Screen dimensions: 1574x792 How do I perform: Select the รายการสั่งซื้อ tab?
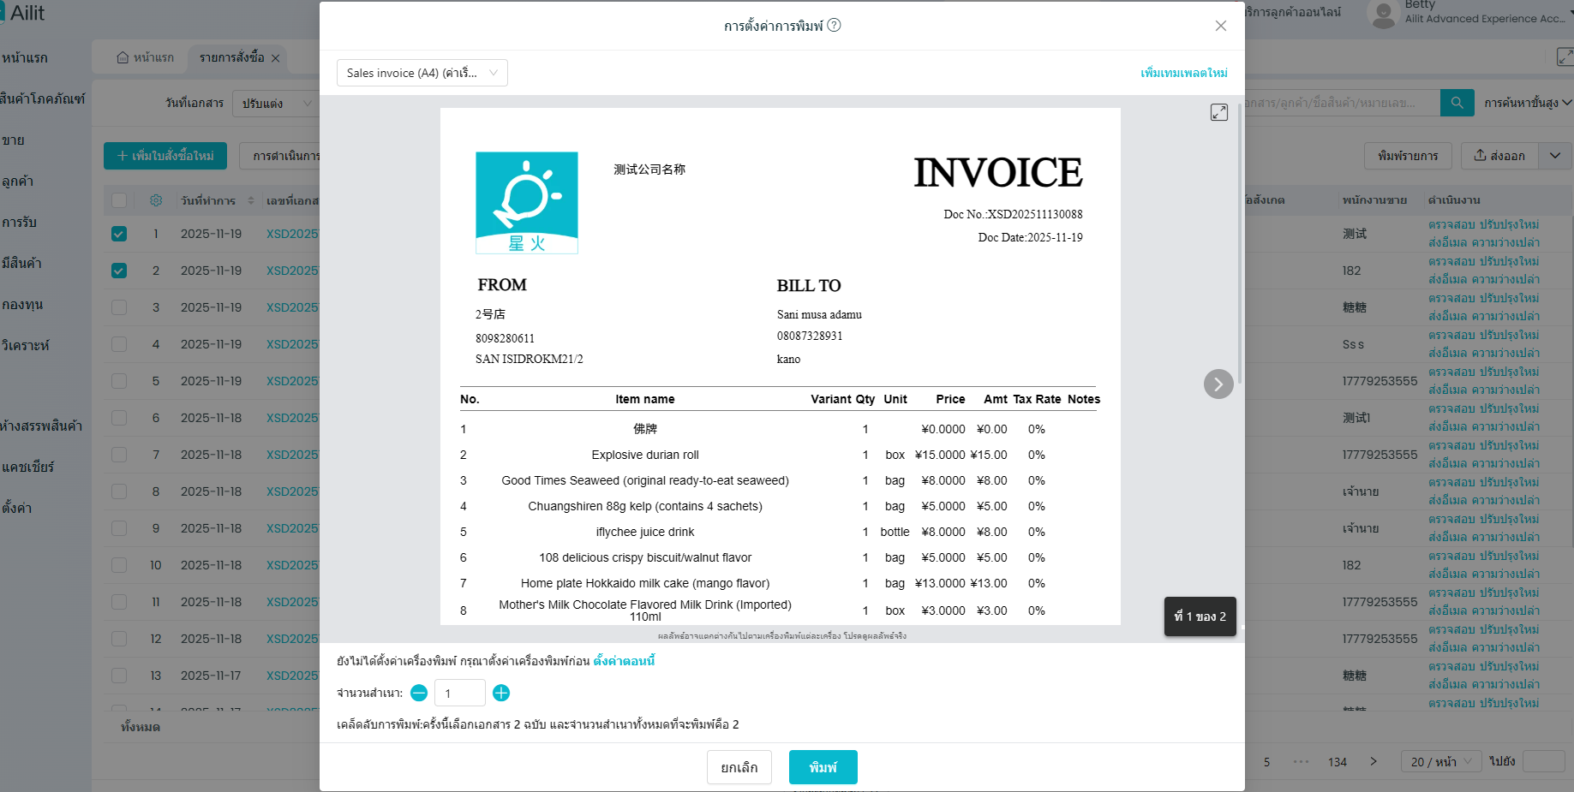point(231,57)
